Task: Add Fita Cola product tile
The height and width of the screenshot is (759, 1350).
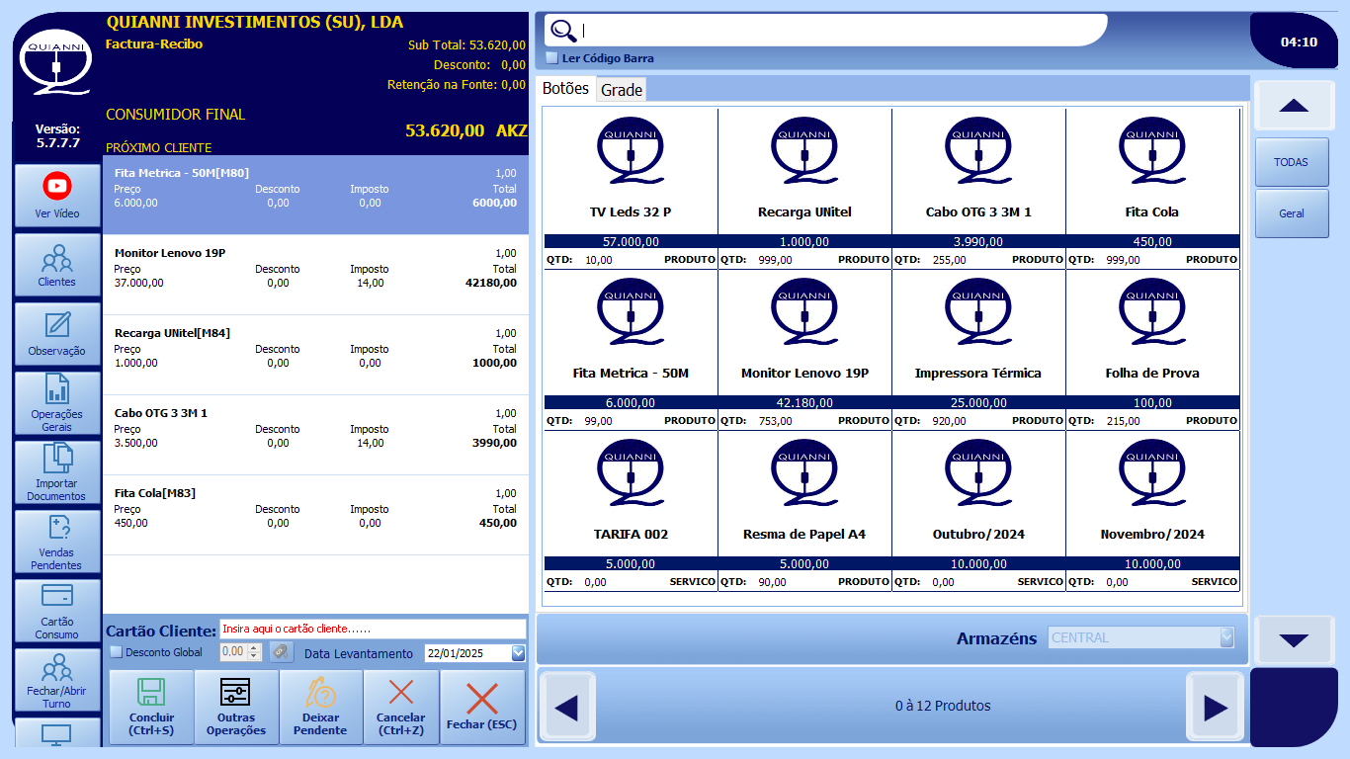Action: click(x=1152, y=188)
